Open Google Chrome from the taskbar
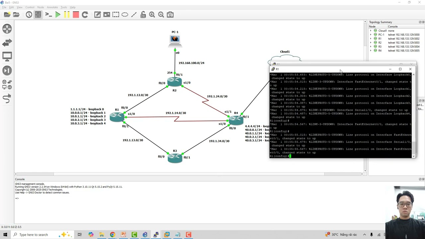 (113, 235)
